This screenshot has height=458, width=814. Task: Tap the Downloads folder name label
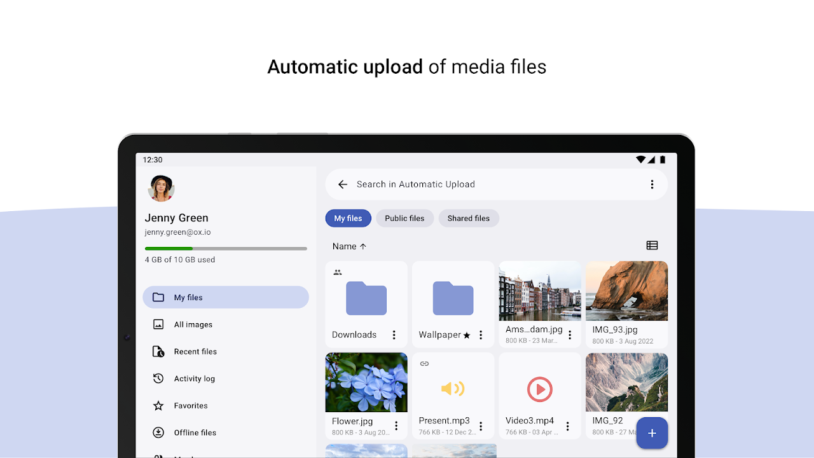[x=354, y=335]
